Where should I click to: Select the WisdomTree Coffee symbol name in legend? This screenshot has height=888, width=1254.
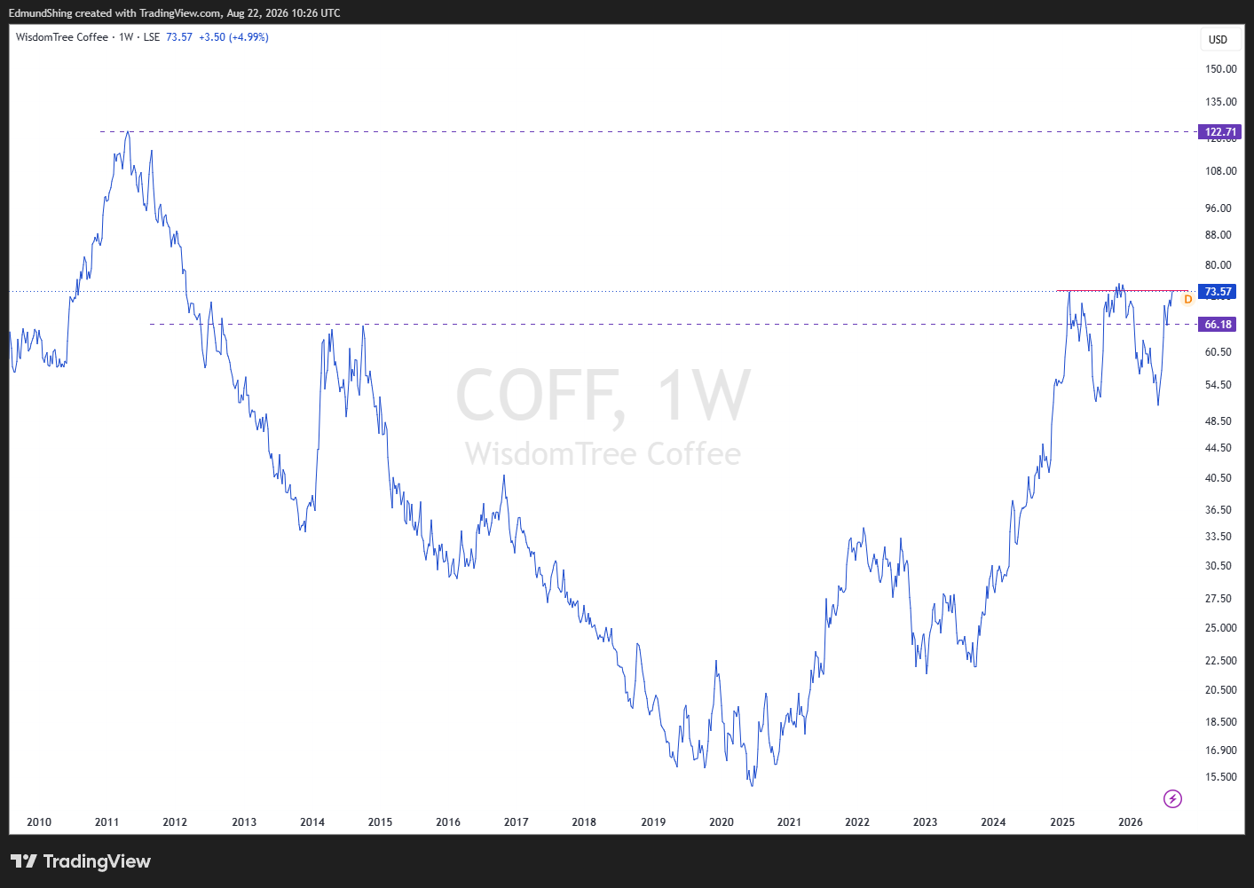[62, 37]
